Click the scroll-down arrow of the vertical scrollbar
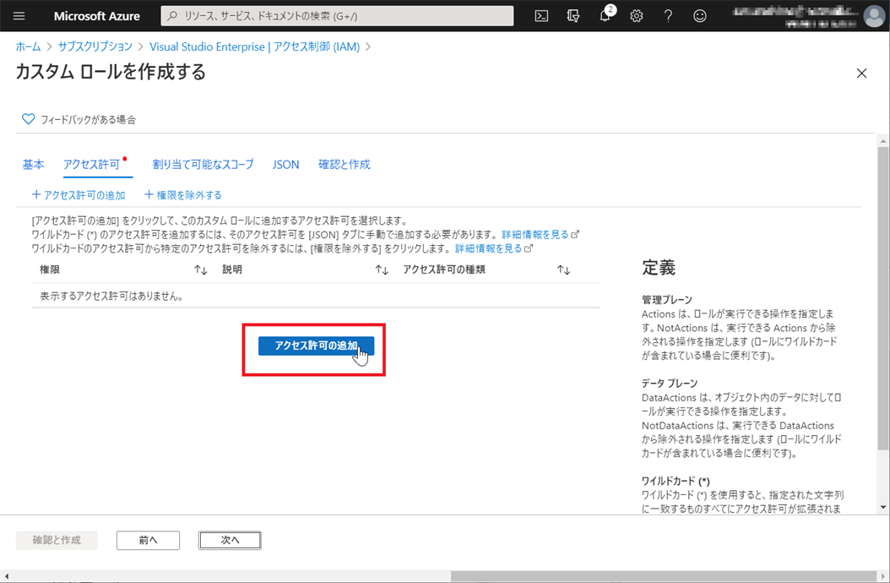Image resolution: width=890 pixels, height=583 pixels. pos(882,507)
